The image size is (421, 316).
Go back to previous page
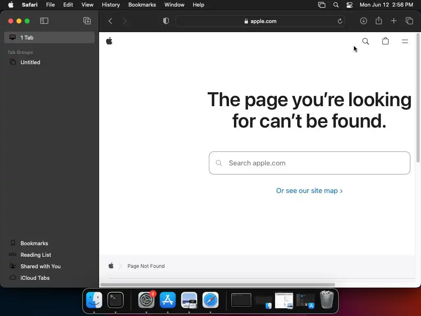pyautogui.click(x=110, y=21)
